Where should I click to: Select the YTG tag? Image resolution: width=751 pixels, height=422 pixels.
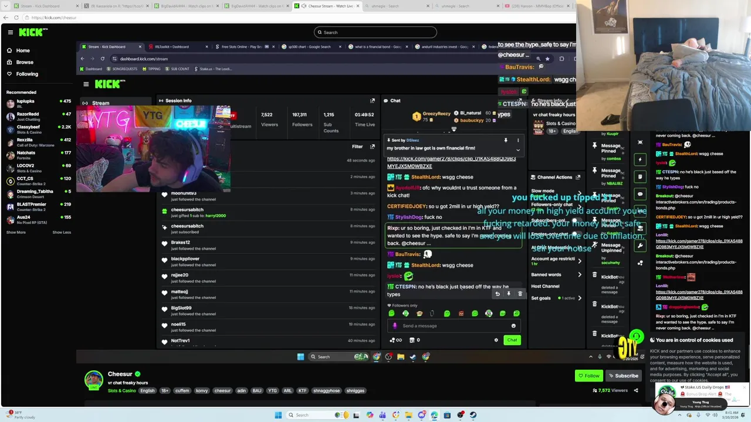pos(272,390)
